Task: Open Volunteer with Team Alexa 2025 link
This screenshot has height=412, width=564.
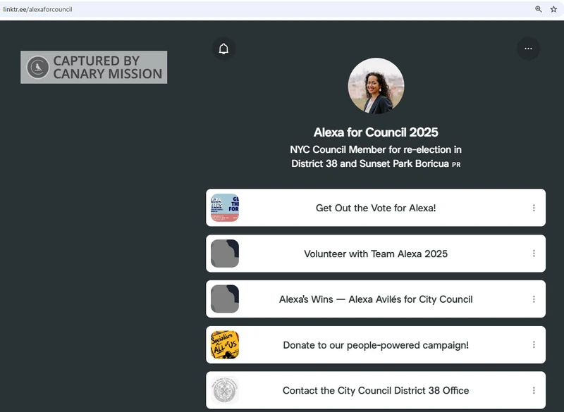Action: click(x=376, y=254)
